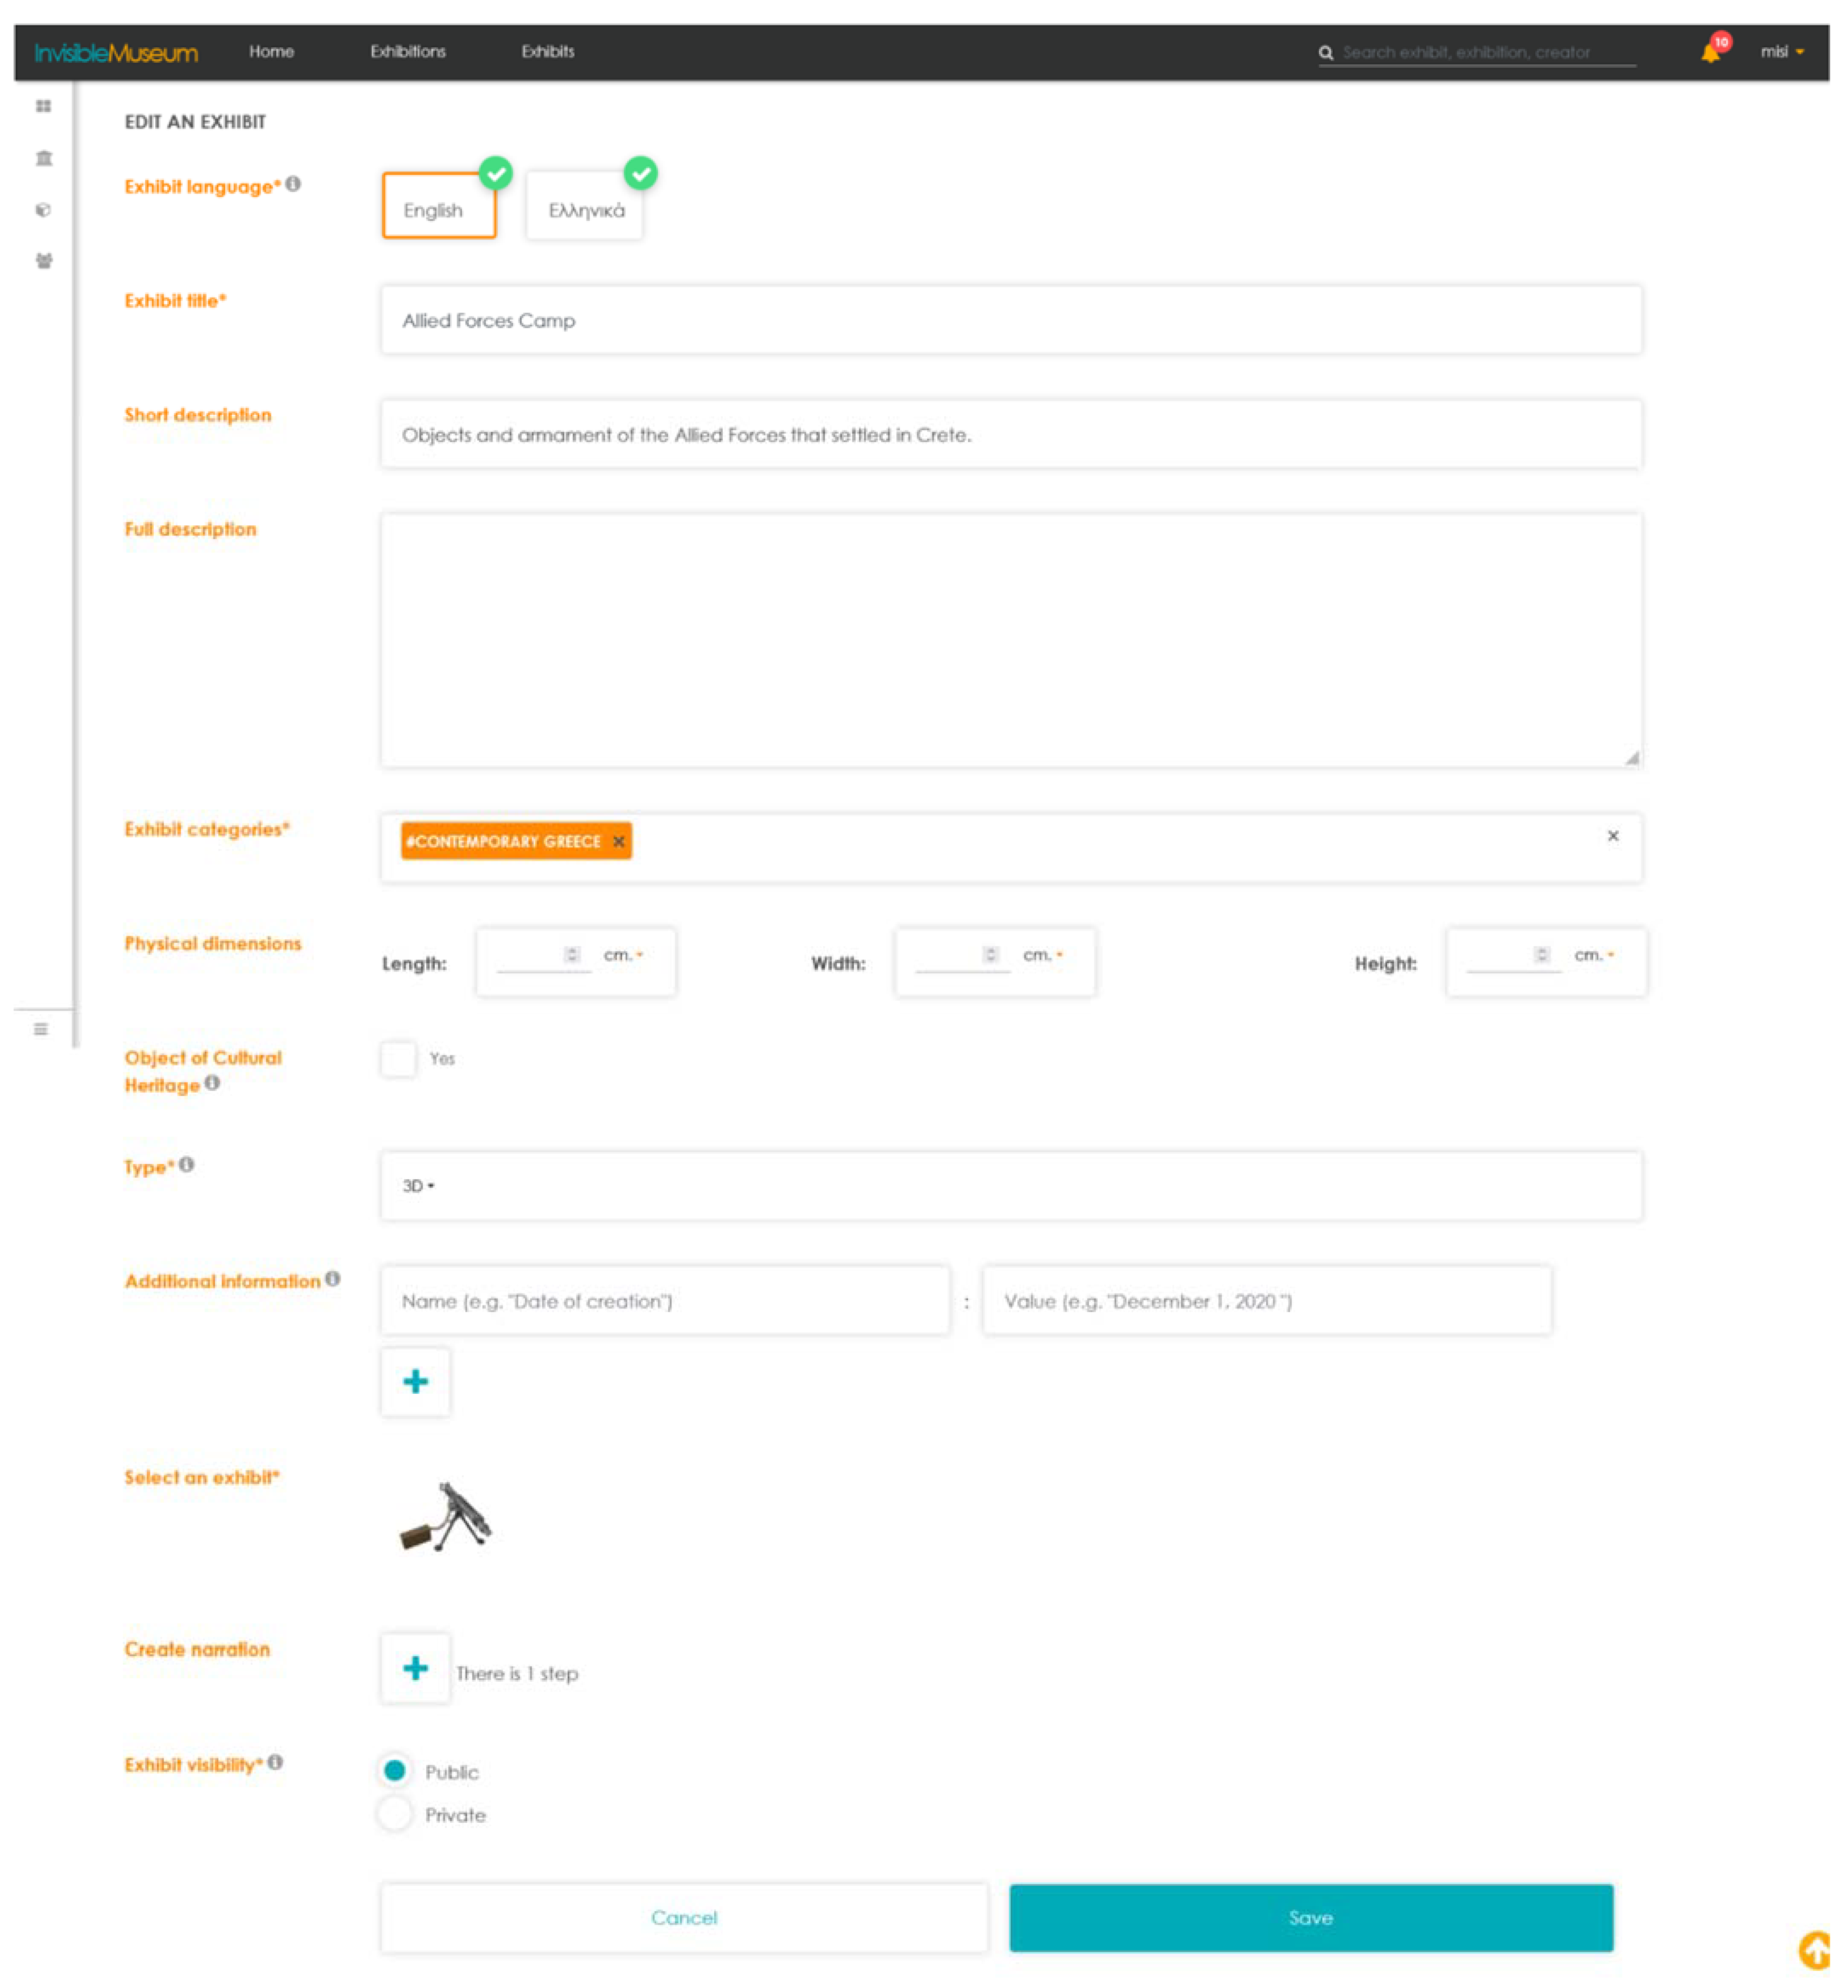Add a narration step with the plus
1848x1988 pixels.
(x=415, y=1668)
